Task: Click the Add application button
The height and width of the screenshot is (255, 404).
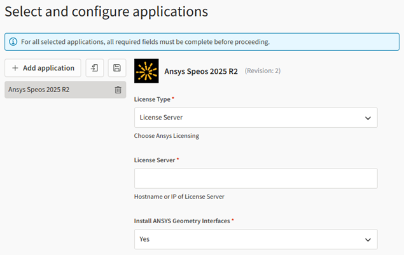Action: pyautogui.click(x=43, y=68)
